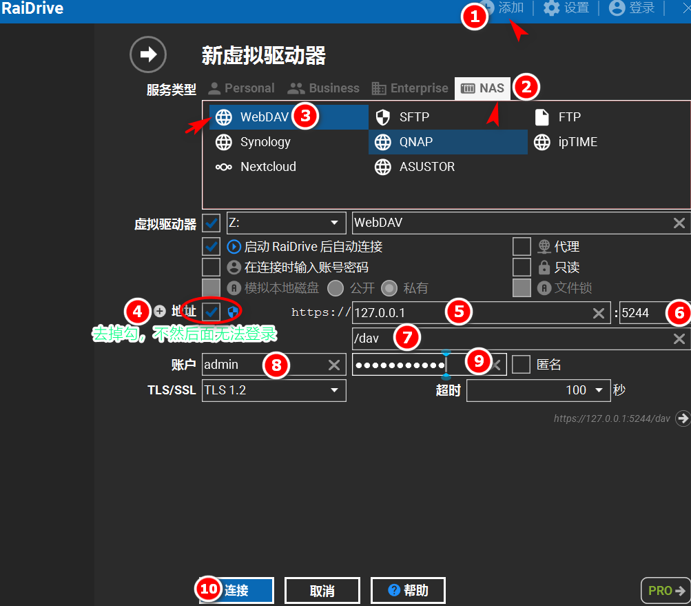
Task: Clear the 127.0.0.1 address field
Action: pyautogui.click(x=599, y=313)
